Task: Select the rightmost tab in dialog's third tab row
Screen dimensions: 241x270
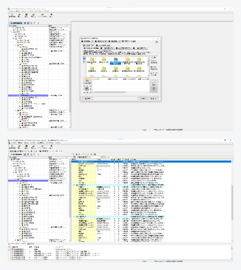Action: [140, 48]
